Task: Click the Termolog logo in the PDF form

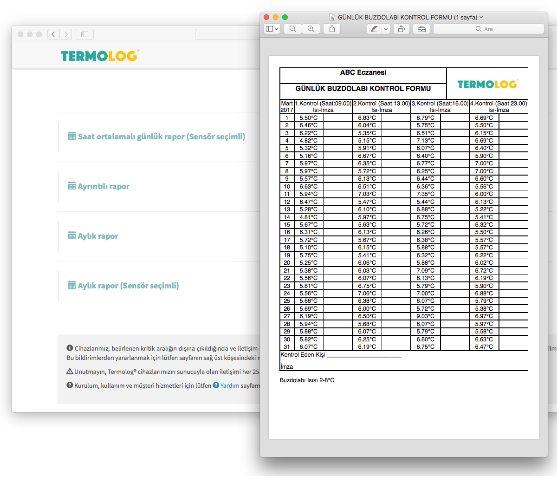Action: pyautogui.click(x=487, y=84)
